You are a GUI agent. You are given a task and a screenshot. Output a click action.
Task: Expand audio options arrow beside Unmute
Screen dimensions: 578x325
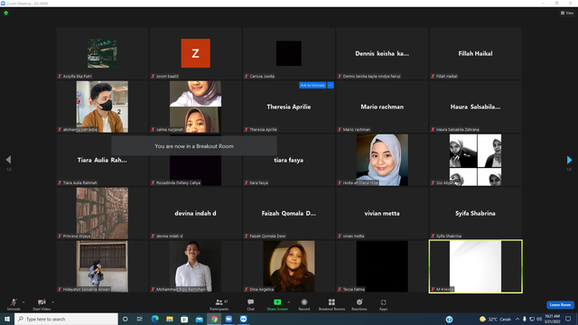23,302
